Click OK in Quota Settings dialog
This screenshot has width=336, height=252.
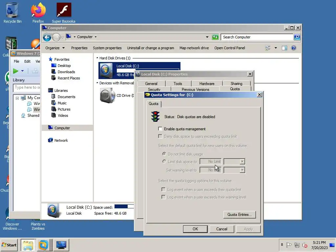(x=195, y=229)
